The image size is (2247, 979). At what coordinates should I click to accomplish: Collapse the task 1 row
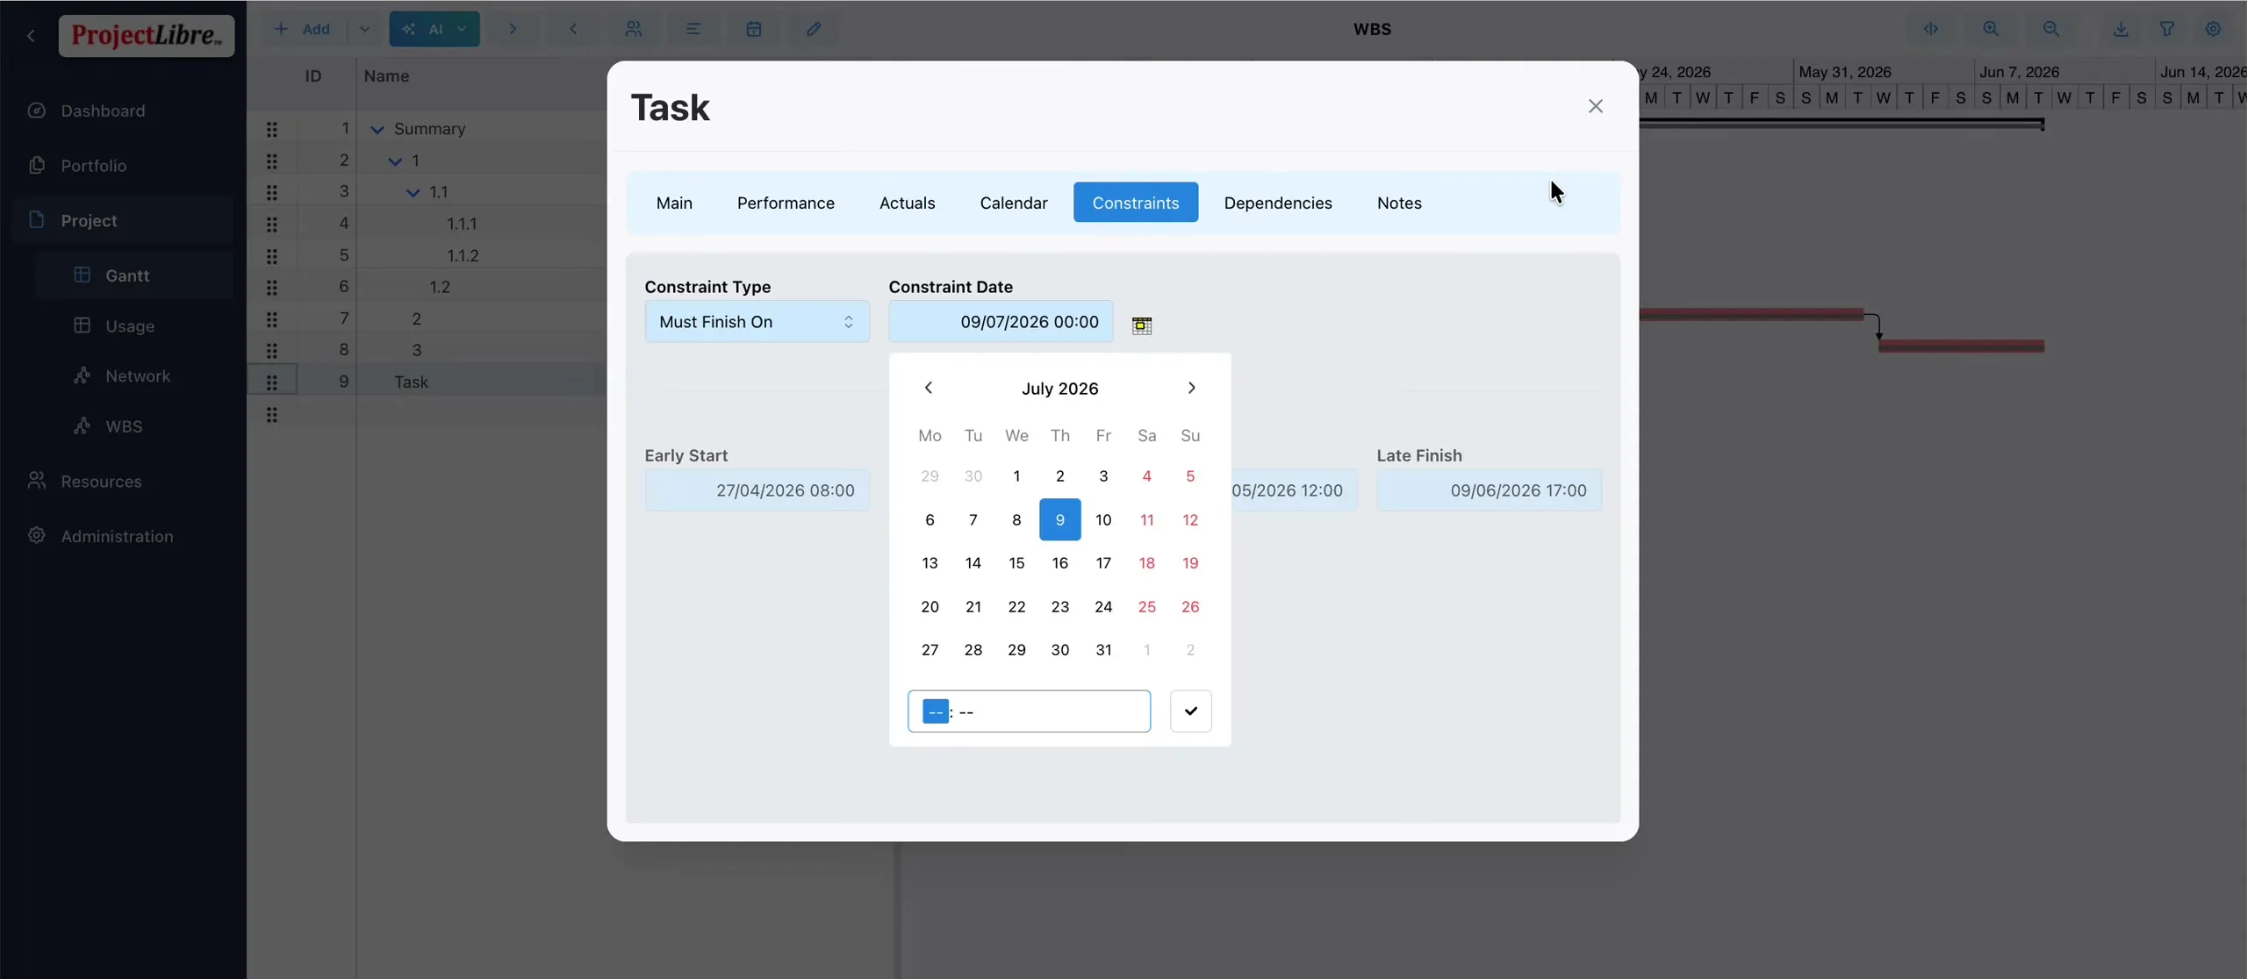pos(395,161)
